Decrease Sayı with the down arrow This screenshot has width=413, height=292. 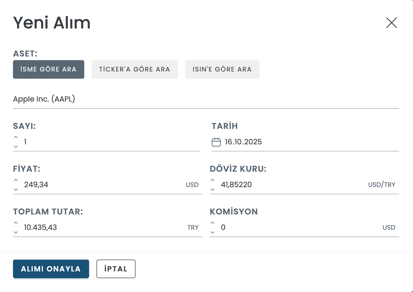tap(16, 147)
